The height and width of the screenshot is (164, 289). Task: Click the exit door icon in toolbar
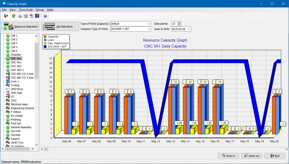[6, 16]
